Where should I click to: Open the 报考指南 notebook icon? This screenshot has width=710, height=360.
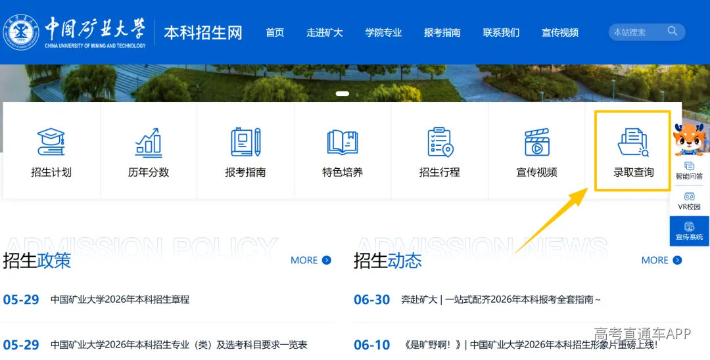point(245,142)
